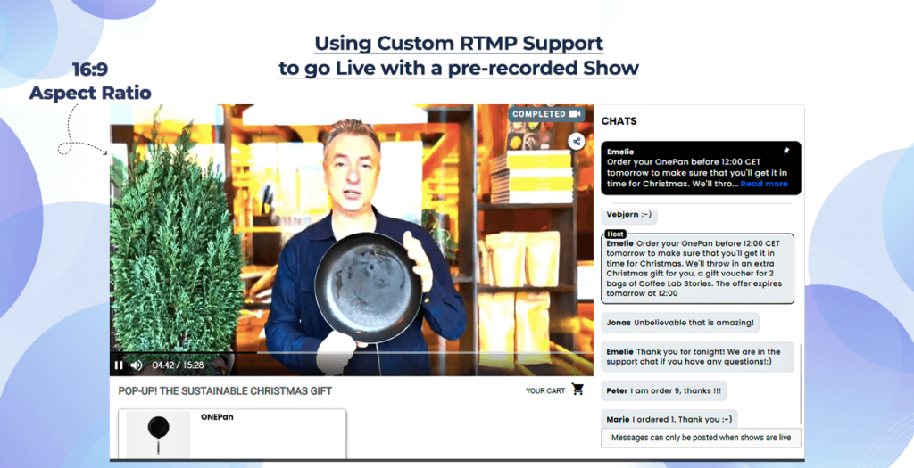The image size is (914, 468).
Task: Click the 04:42 / 15:28 time display
Action: tap(178, 365)
